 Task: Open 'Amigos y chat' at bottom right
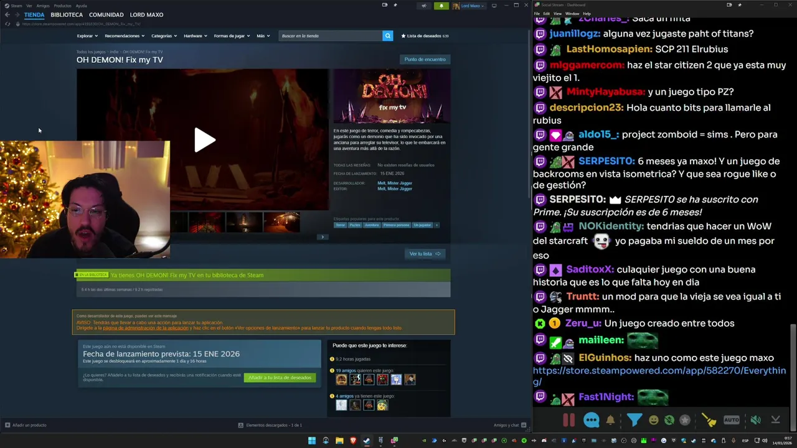[x=509, y=425]
